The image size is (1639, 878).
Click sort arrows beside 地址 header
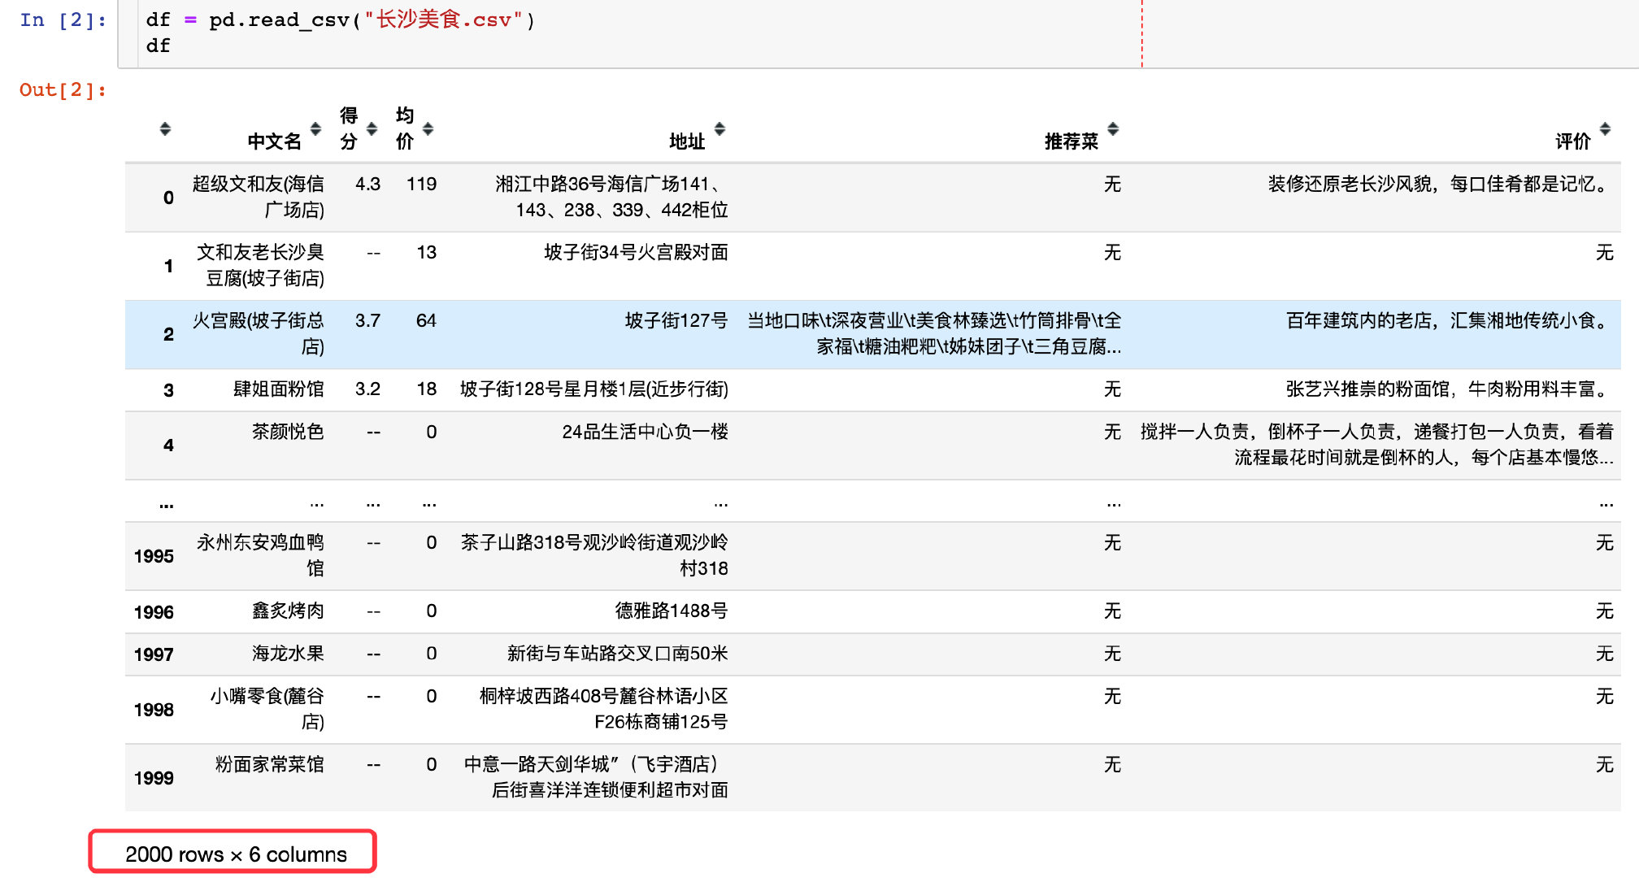[720, 128]
